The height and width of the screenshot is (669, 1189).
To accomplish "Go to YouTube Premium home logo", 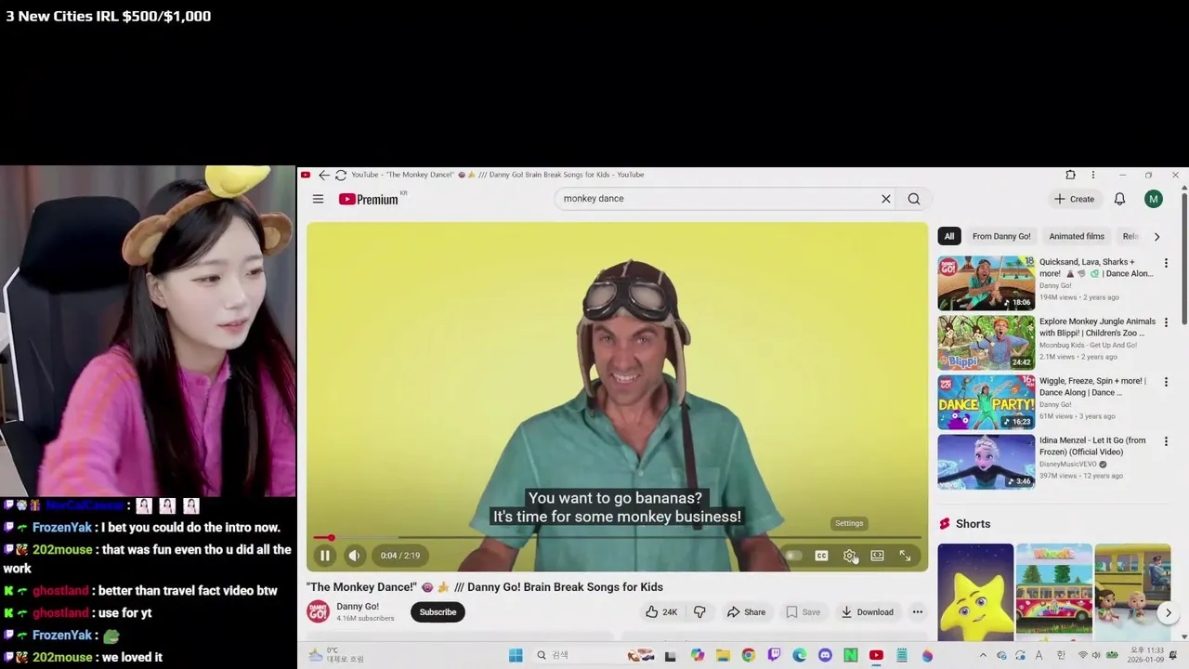I will tap(371, 199).
